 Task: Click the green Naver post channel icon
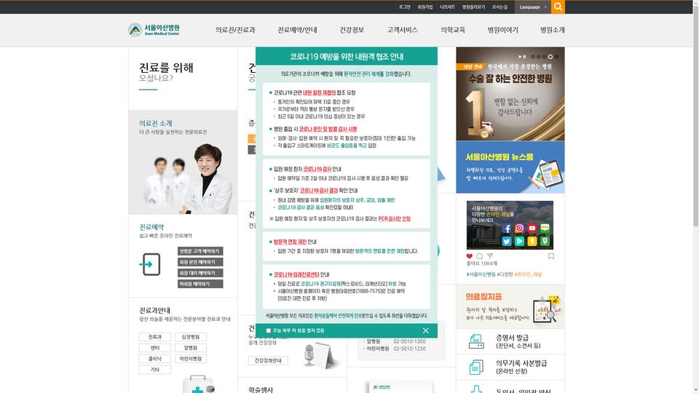[545, 242]
